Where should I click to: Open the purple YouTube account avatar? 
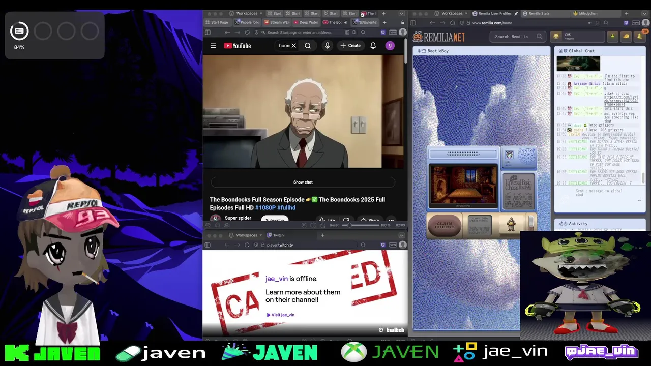(x=390, y=46)
